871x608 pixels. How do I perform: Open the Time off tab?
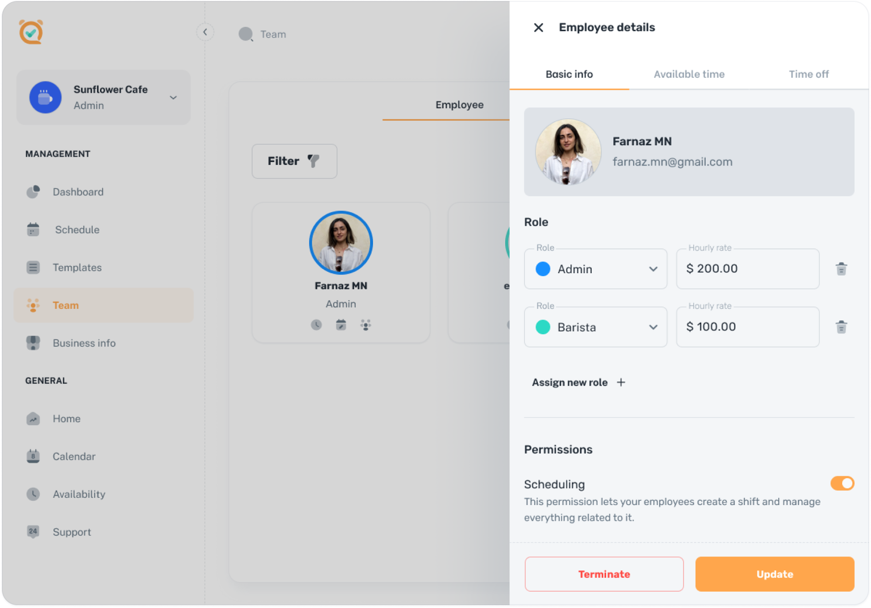[x=809, y=74]
